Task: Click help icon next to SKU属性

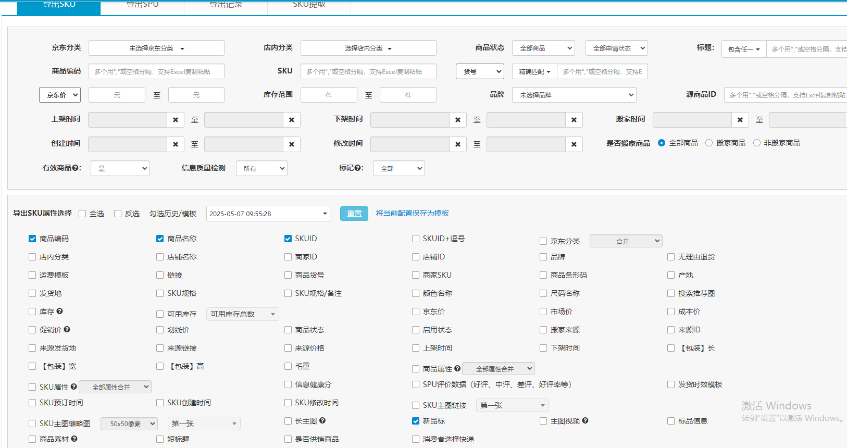Action: coord(73,387)
